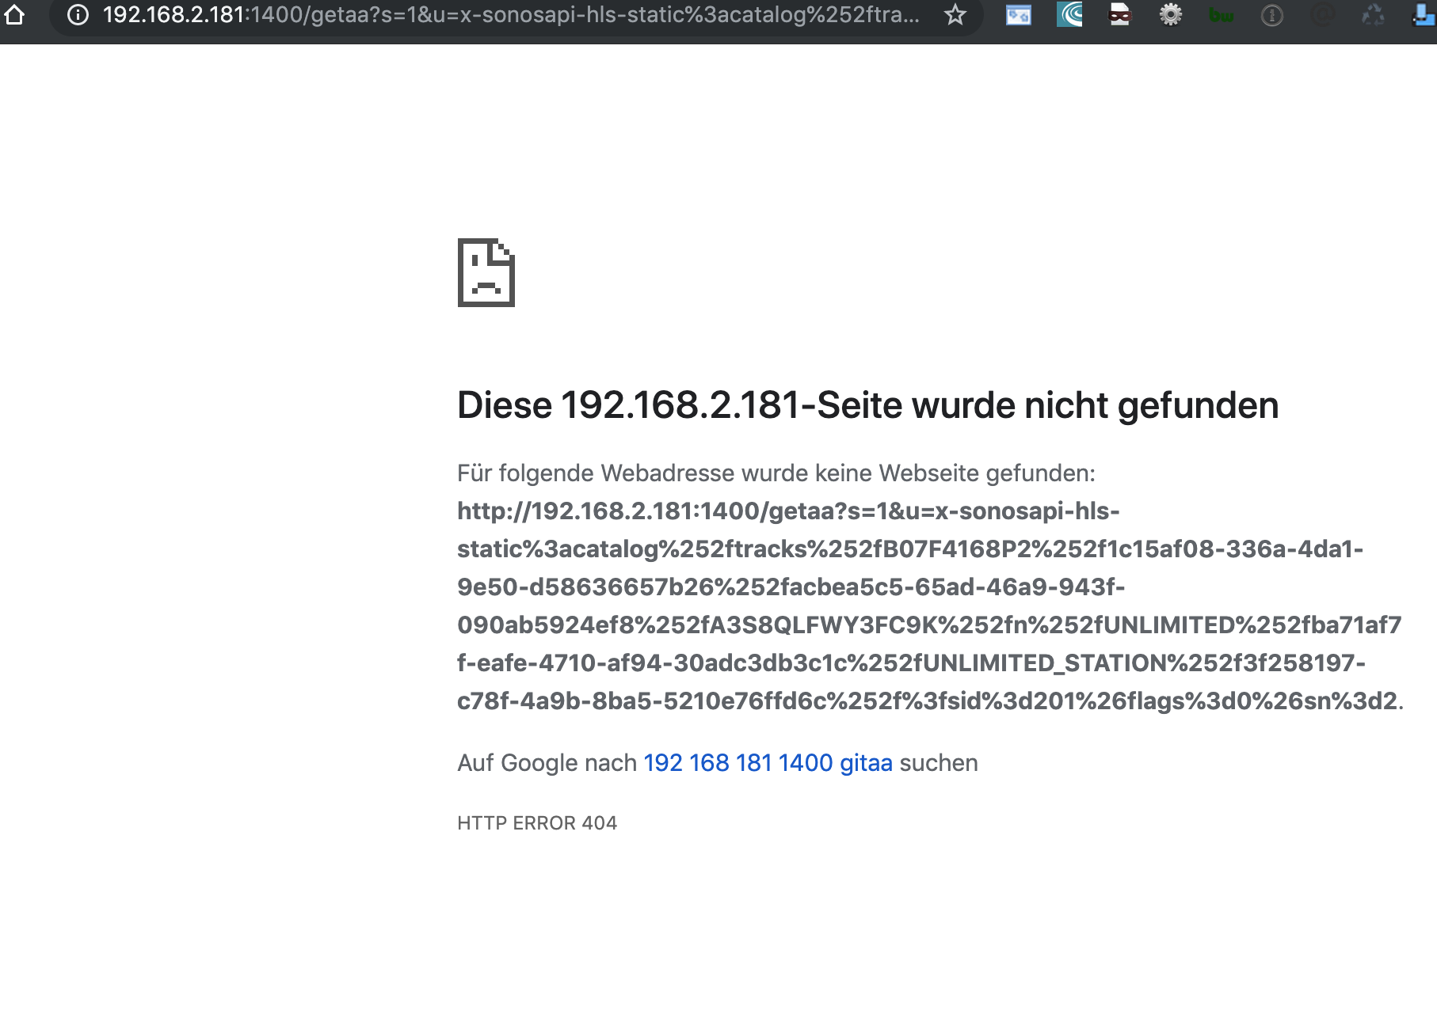Click the 'HTTP ERROR 404' text
Image resolution: width=1437 pixels, height=1029 pixels.
click(537, 822)
